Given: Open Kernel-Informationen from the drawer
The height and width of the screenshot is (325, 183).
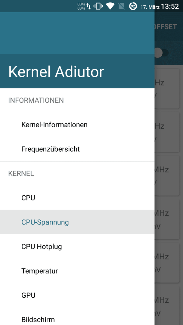Looking at the screenshot, I should [x=54, y=125].
